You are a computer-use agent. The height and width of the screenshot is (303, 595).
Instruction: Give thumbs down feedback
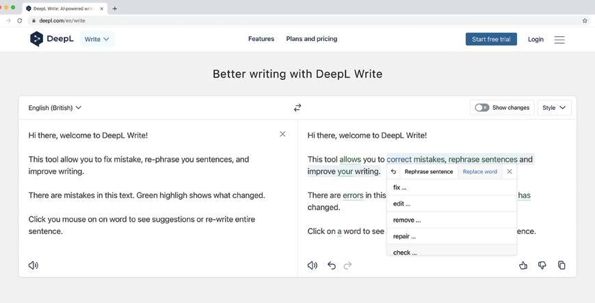point(542,265)
